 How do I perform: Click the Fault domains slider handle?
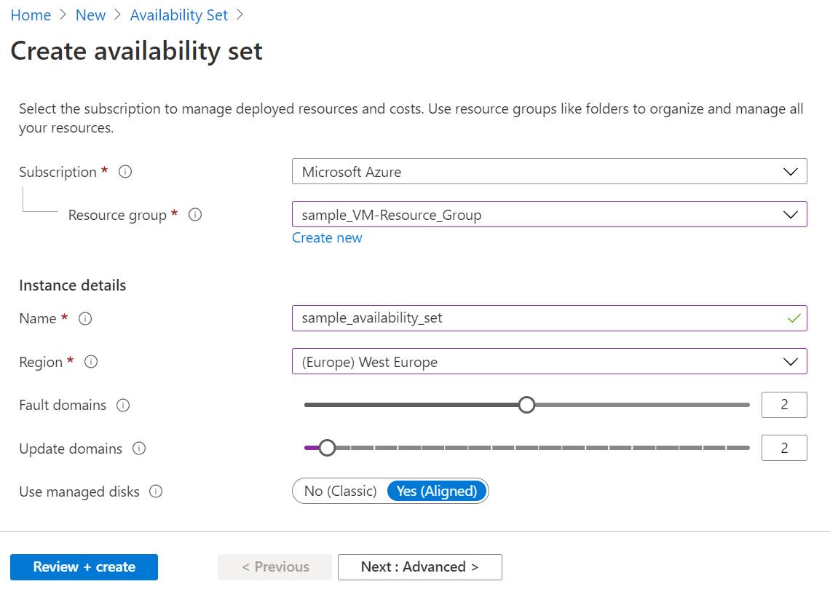point(526,405)
